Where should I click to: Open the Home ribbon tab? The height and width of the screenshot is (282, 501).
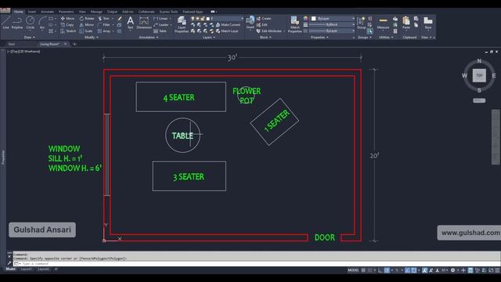point(19,12)
